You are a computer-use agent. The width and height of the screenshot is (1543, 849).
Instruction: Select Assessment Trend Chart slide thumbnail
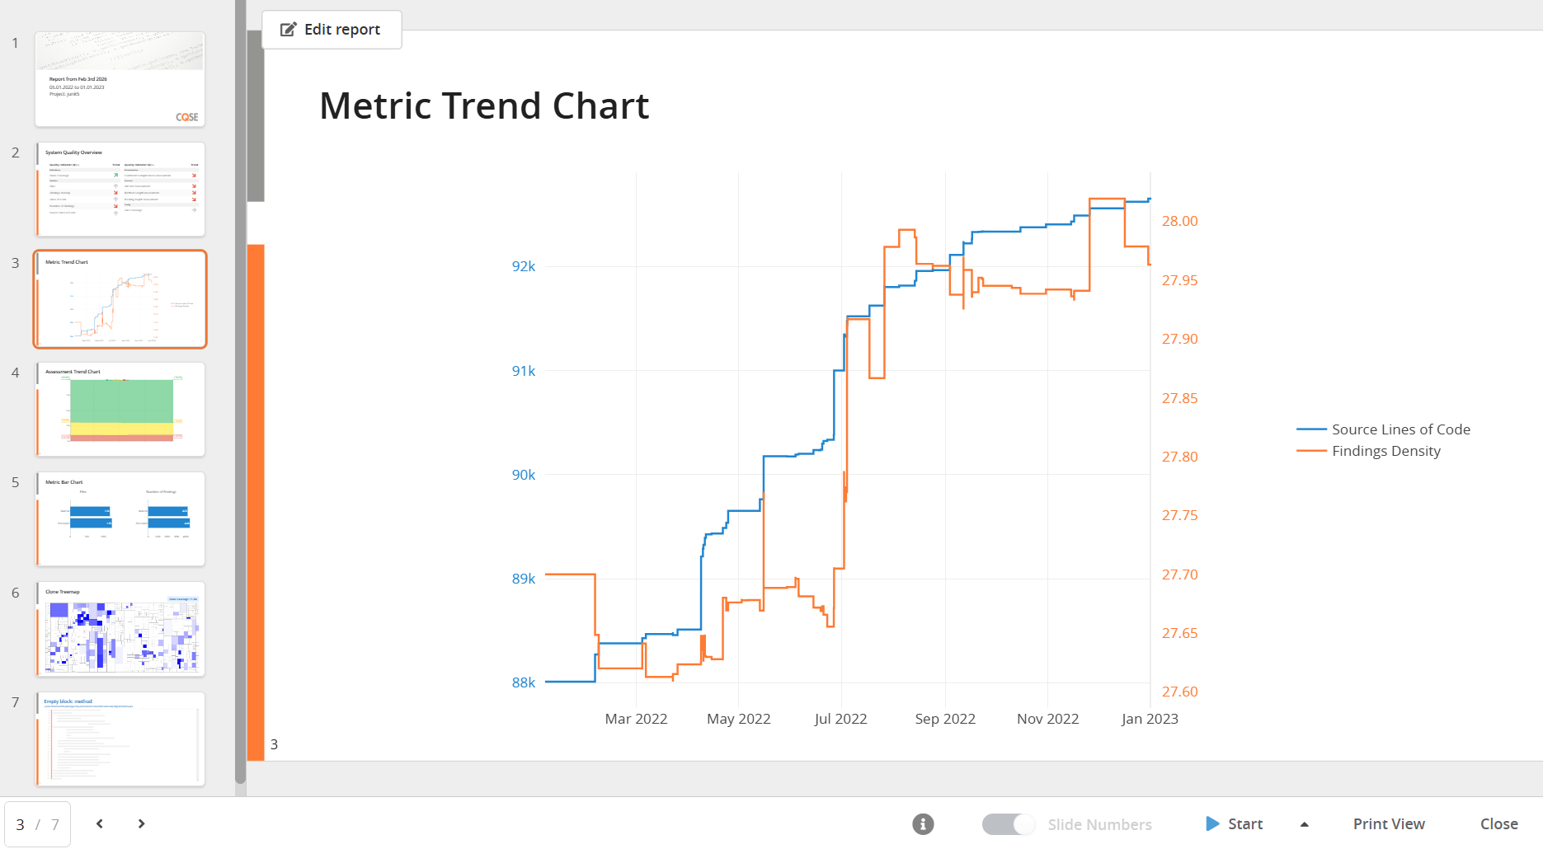[120, 409]
